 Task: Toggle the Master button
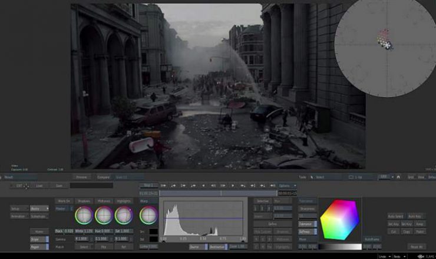pyautogui.click(x=64, y=208)
